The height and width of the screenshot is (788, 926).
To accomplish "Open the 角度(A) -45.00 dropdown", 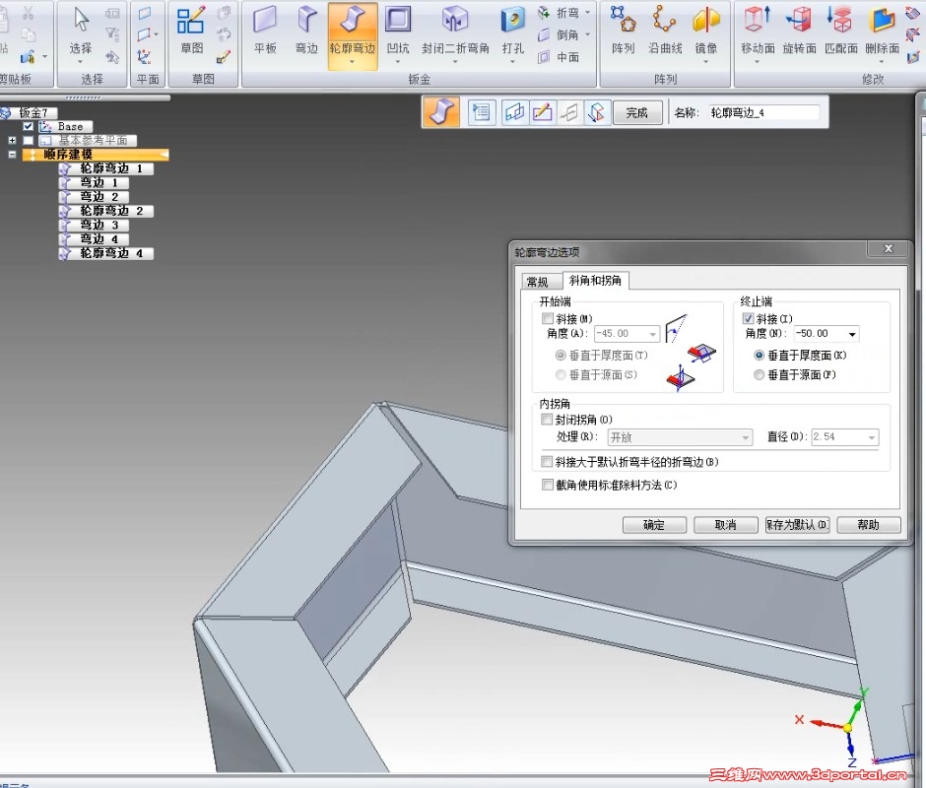I will point(652,334).
